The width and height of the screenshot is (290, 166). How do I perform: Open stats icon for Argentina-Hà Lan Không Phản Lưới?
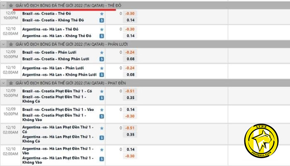tap(102, 75)
